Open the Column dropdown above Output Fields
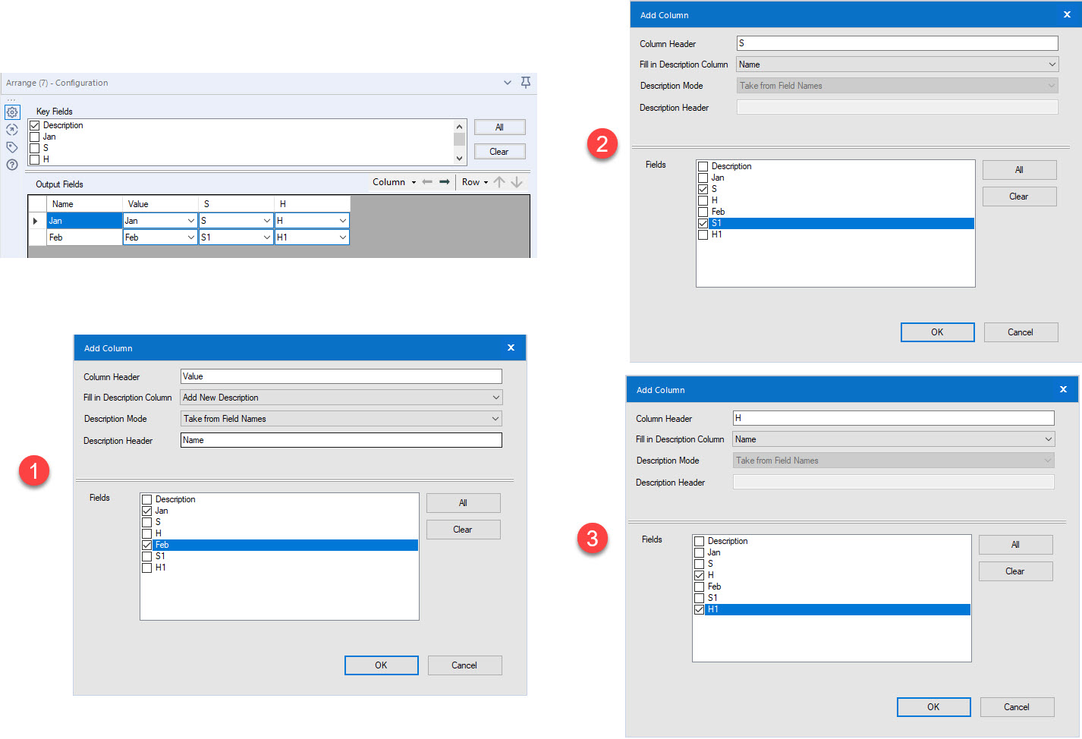Screen dimensions: 1082x739 pos(393,181)
